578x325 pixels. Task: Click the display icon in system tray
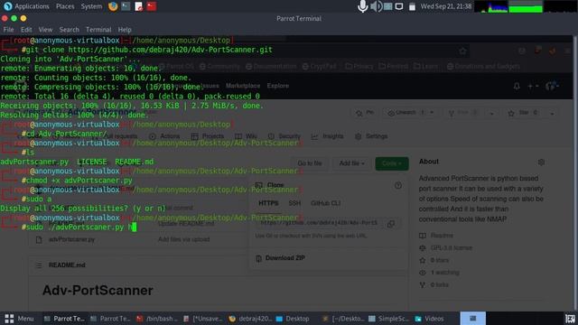coord(399,6)
